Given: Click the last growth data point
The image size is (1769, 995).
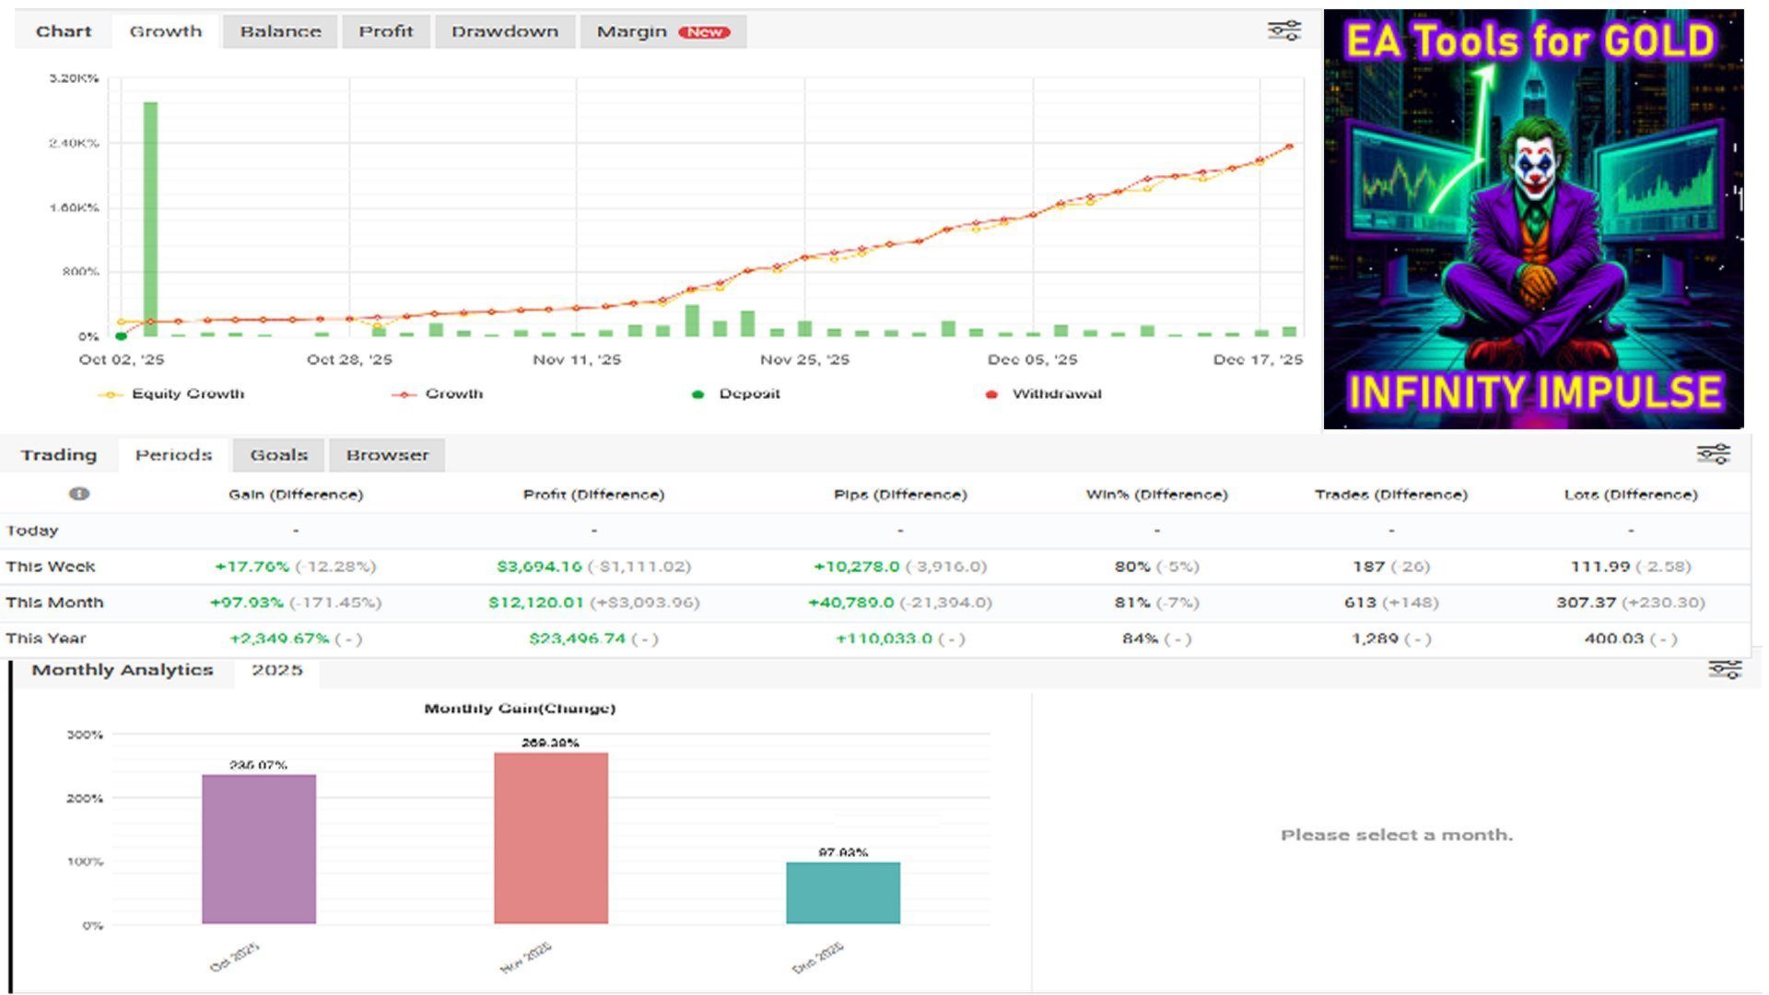Looking at the screenshot, I should pos(1290,146).
